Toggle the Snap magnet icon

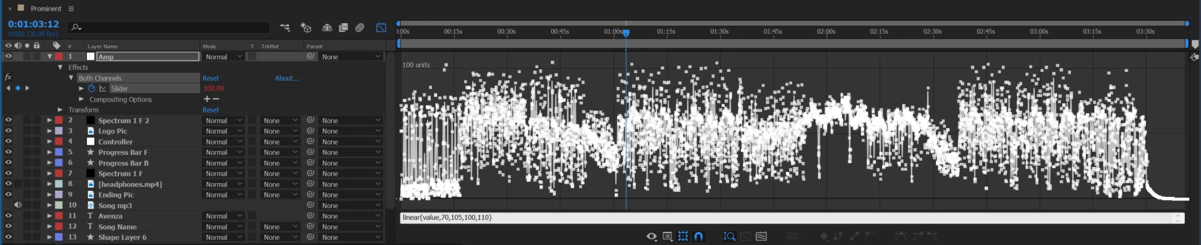(699, 236)
